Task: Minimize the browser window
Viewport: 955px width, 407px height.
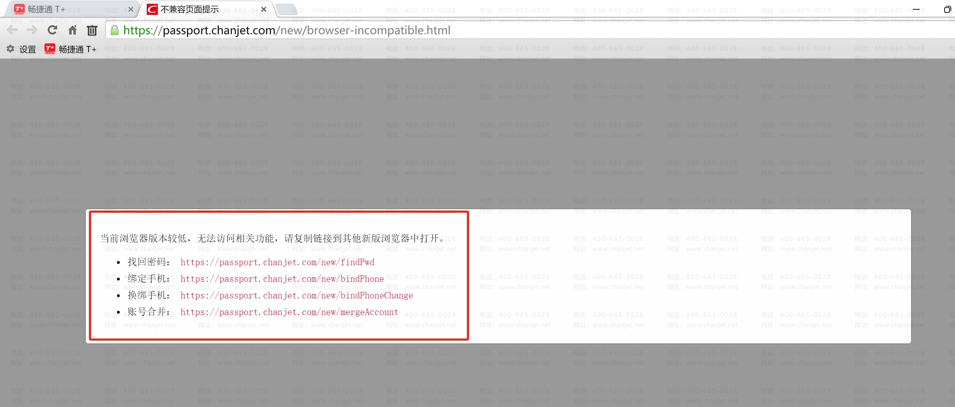Action: point(916,9)
